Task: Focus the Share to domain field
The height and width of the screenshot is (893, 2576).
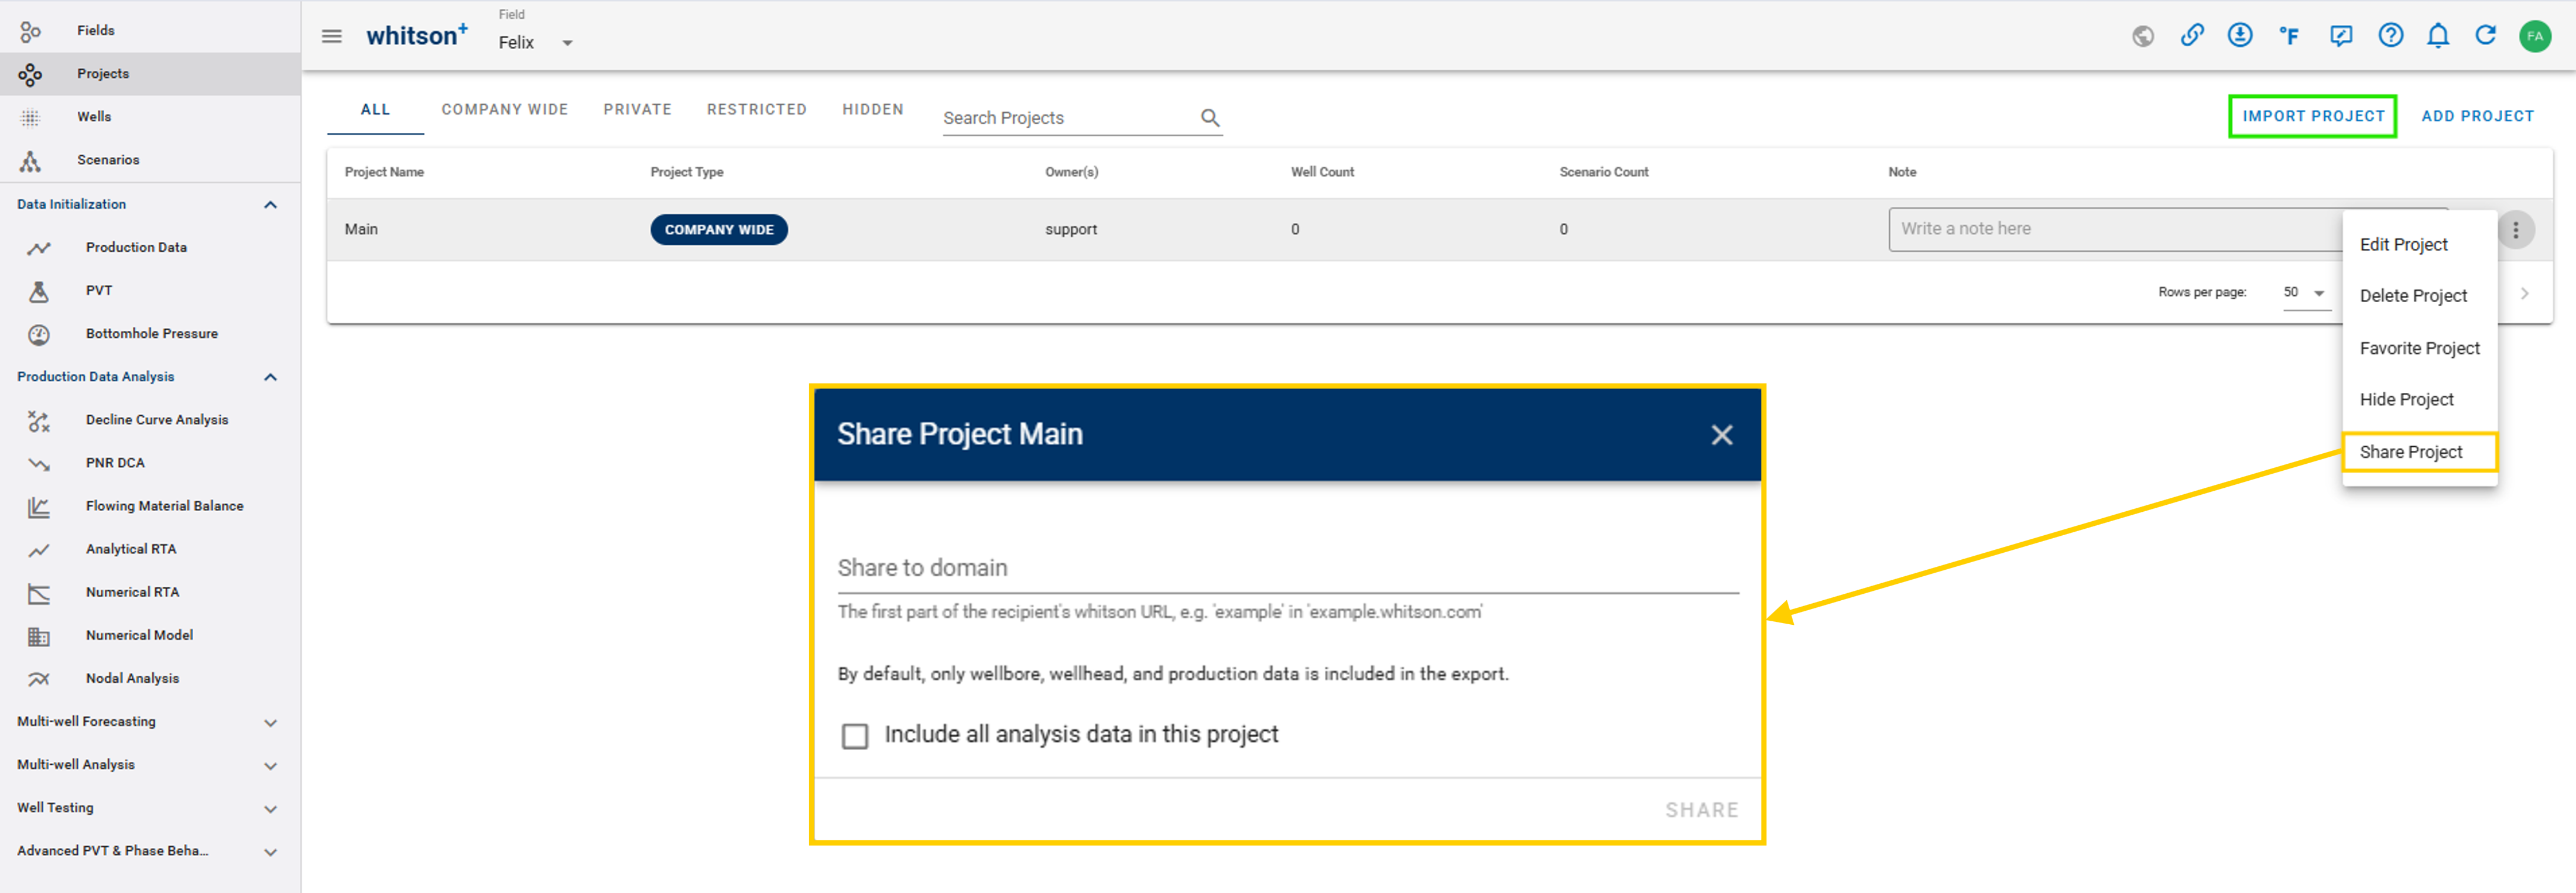Action: 1288,568
